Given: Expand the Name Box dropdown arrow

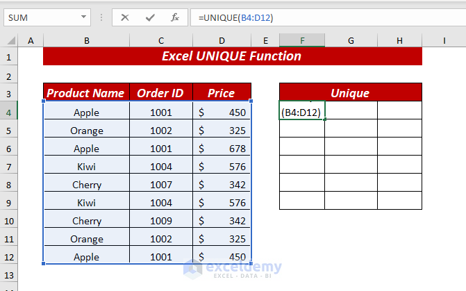Looking at the screenshot, I should [x=84, y=17].
